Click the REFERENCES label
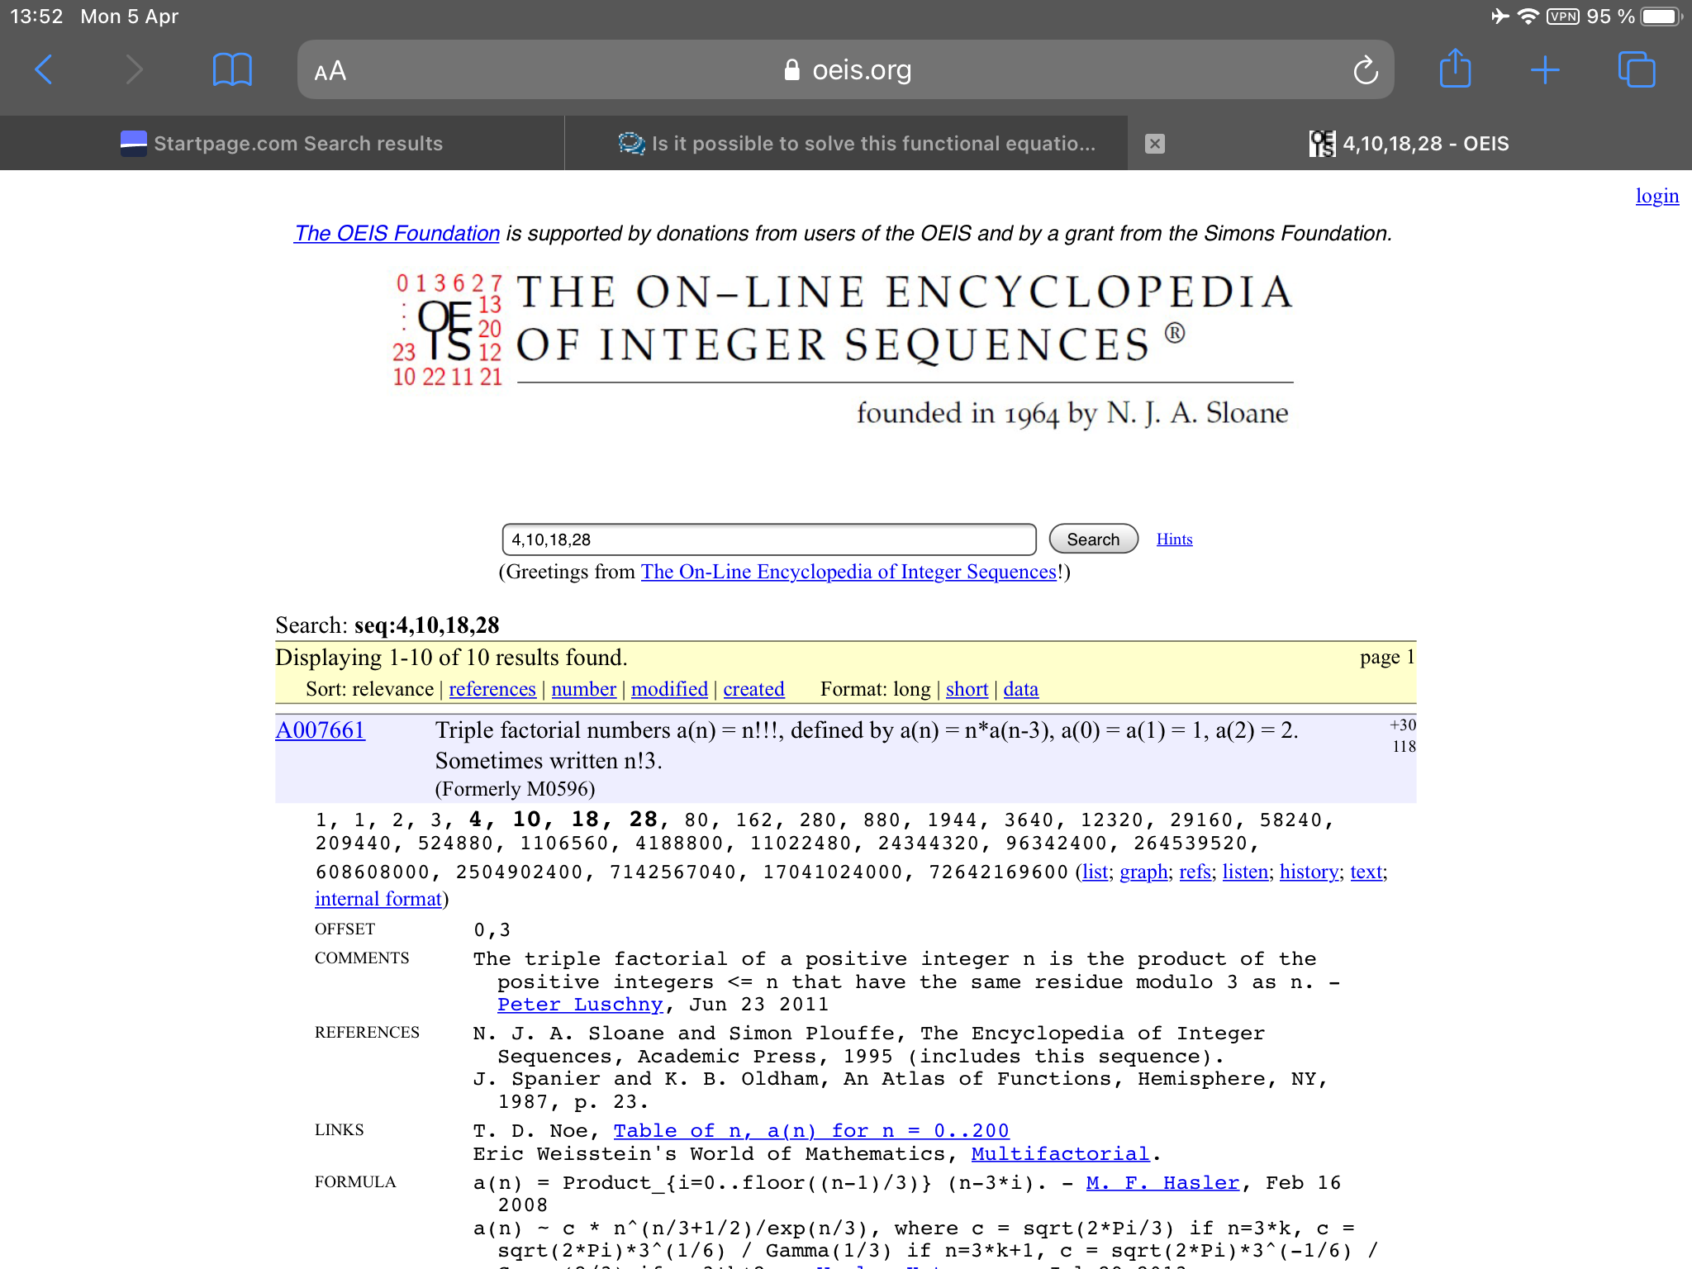Image resolution: width=1692 pixels, height=1269 pixels. pyautogui.click(x=367, y=1033)
